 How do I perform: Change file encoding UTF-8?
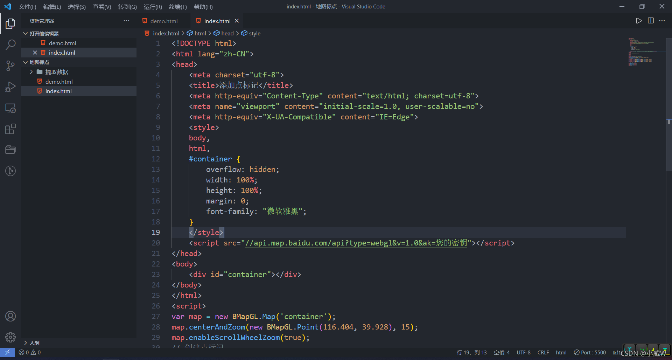click(x=524, y=352)
